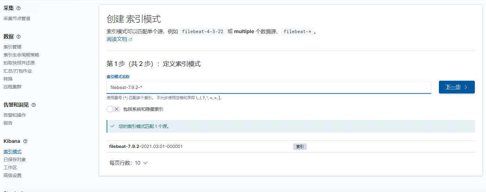Click help icon next to Kibana heading
Screen dimensions: 486x192
coord(25,141)
